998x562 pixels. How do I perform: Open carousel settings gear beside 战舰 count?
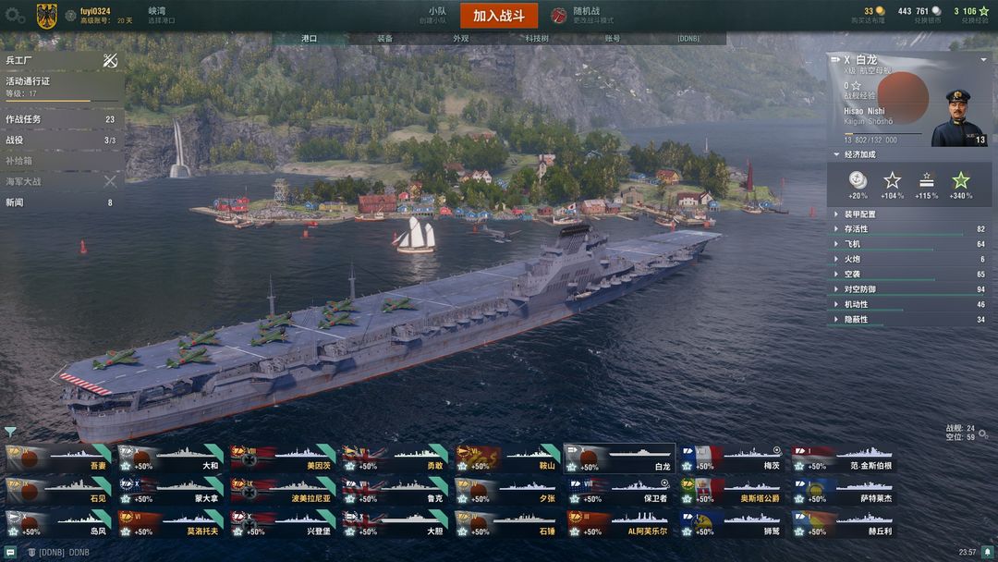click(983, 434)
